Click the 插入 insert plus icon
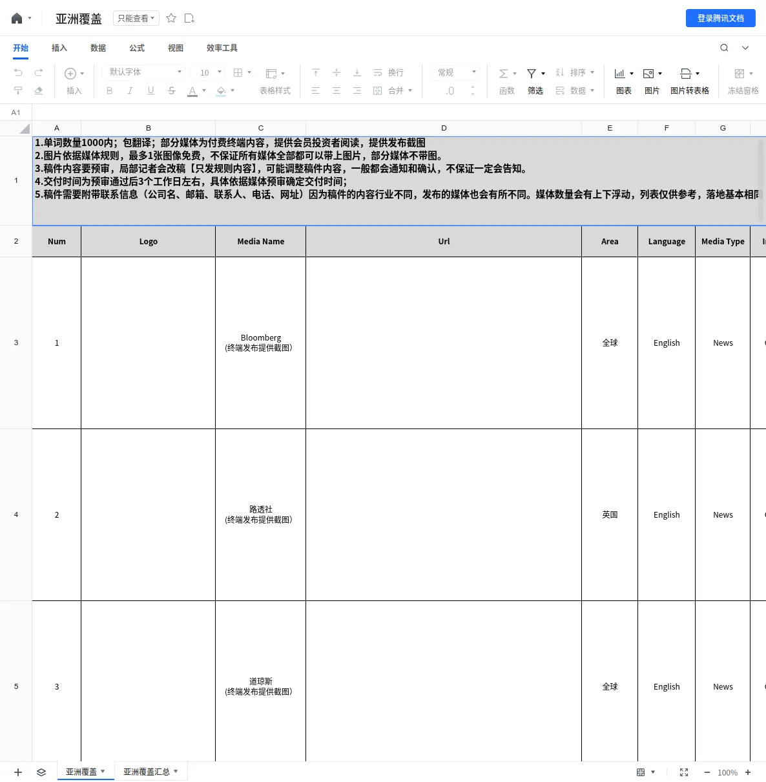 pyautogui.click(x=74, y=81)
